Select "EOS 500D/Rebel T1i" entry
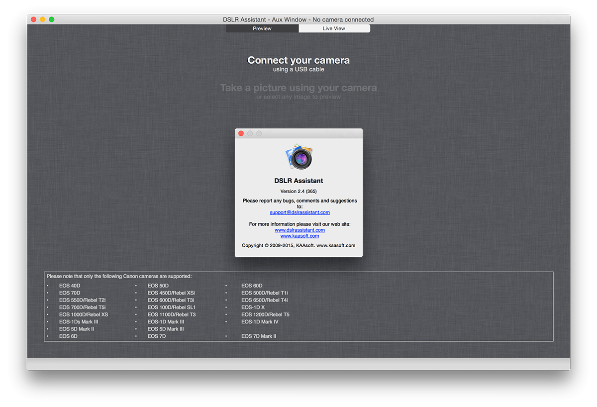597x407 pixels. pyautogui.click(x=265, y=293)
